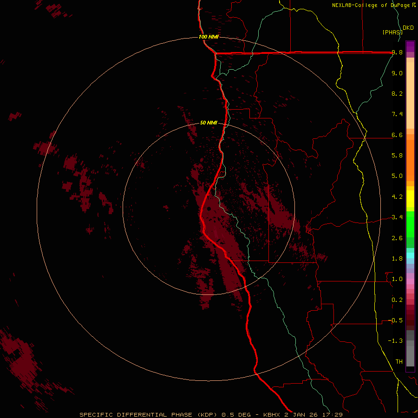
Task: Click the 100 NMI range ring label
Action: (x=209, y=37)
